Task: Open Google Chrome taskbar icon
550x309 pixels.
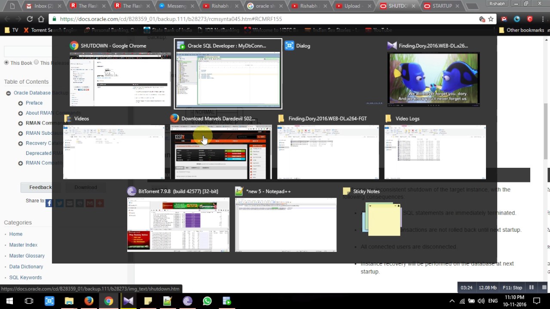Action: point(108,301)
